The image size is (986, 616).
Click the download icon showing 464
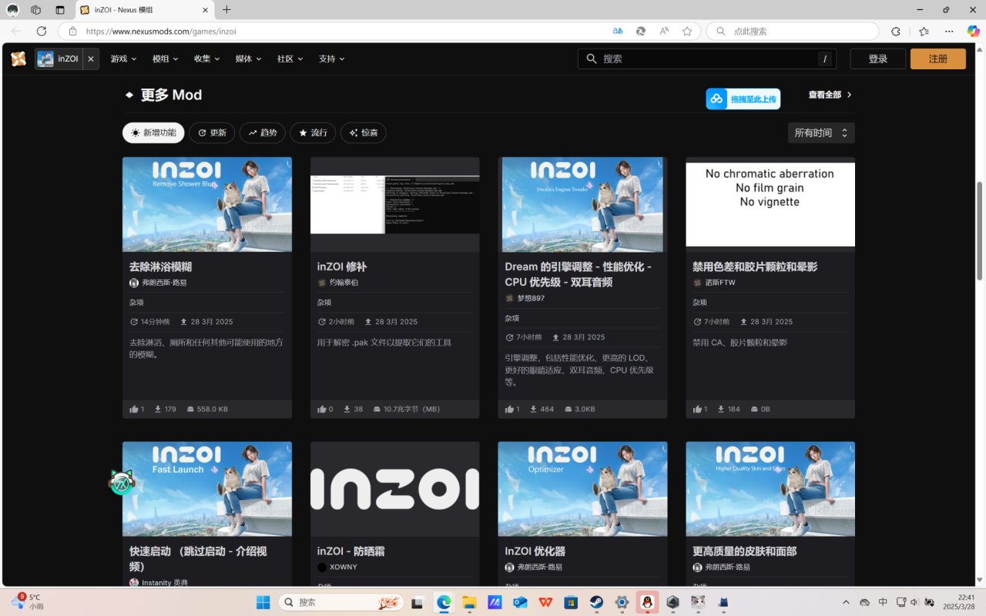point(534,409)
